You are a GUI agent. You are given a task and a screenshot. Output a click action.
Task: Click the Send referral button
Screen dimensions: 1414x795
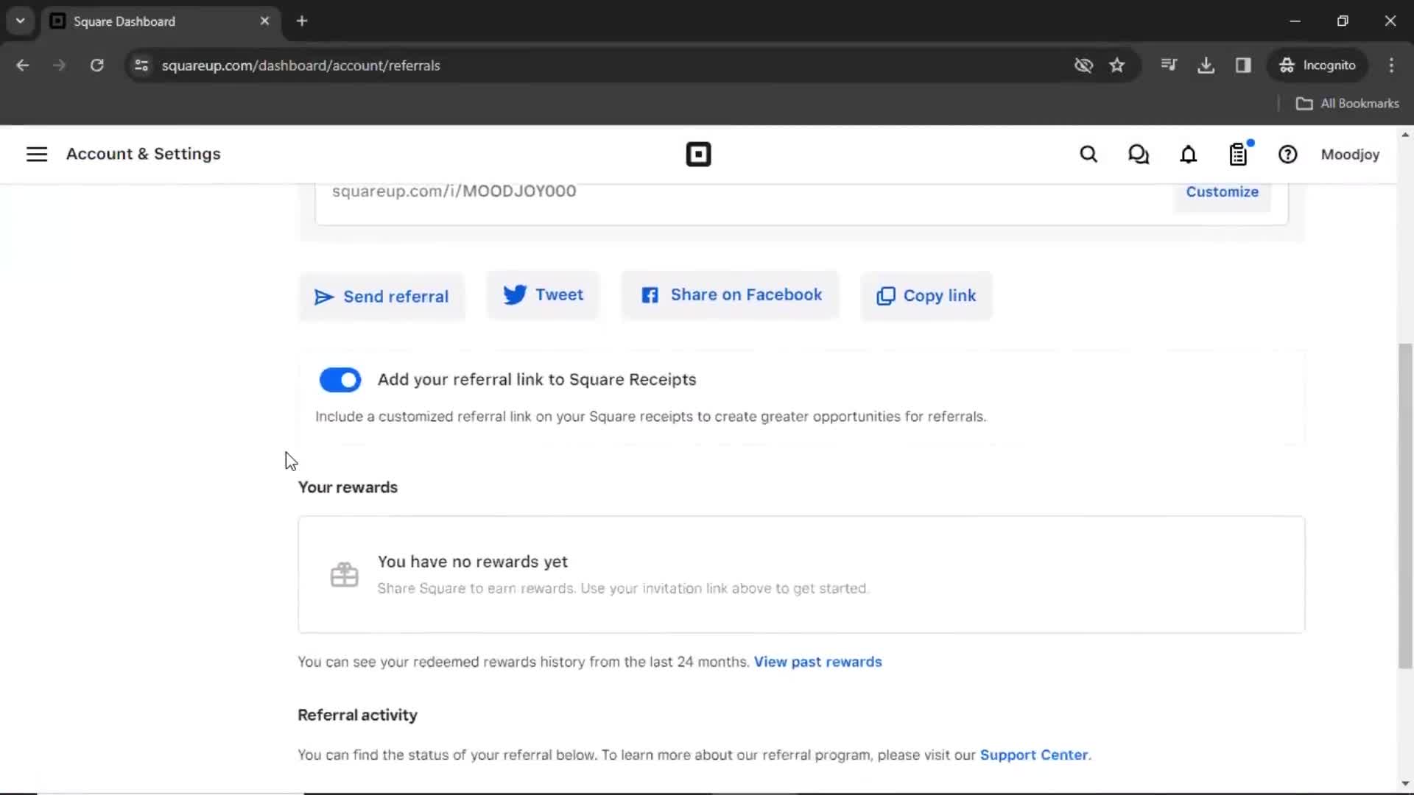(x=381, y=296)
